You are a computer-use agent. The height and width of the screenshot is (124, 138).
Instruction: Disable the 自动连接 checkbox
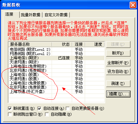(39, 108)
